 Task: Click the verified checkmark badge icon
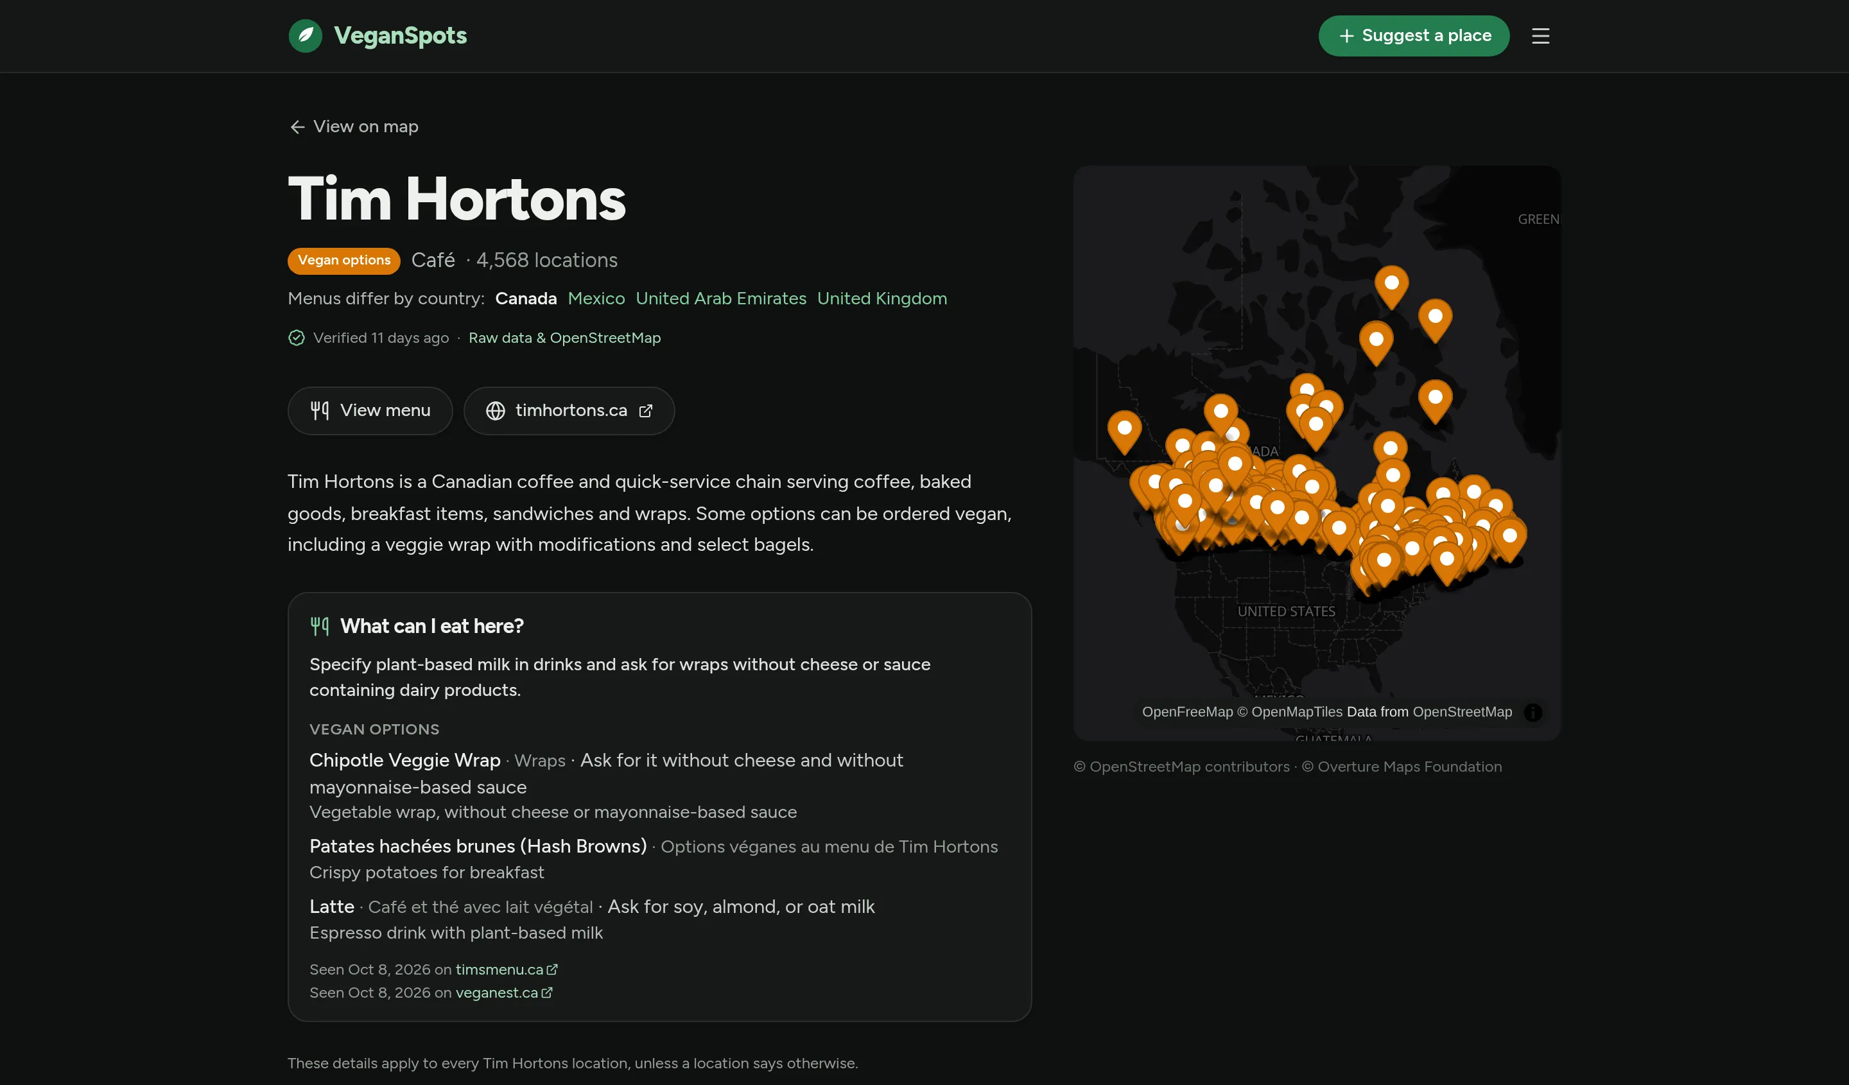297,338
